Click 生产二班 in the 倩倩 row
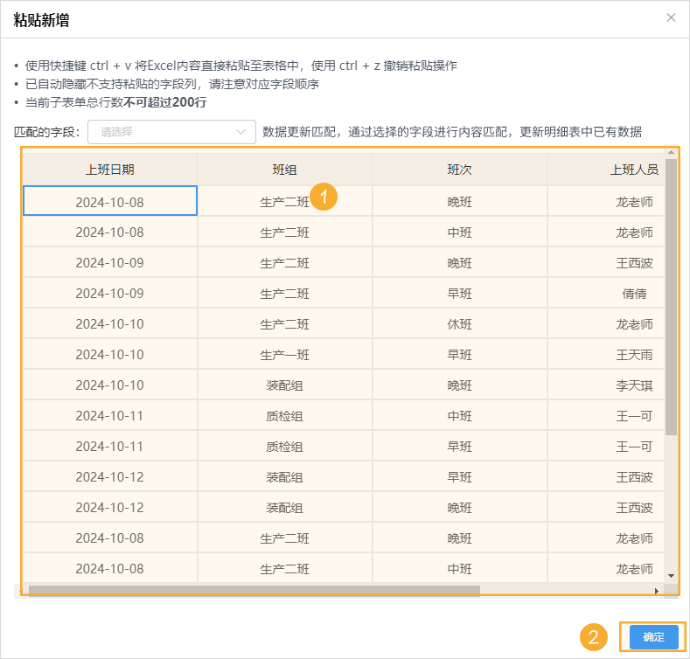 coord(285,294)
